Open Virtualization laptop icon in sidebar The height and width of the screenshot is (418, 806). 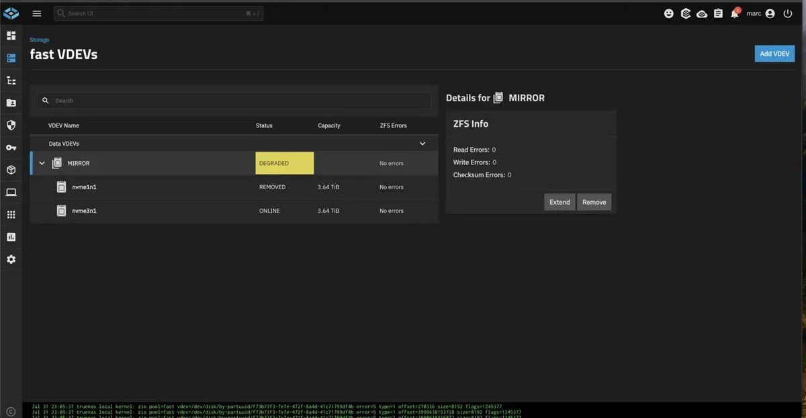[x=11, y=192]
